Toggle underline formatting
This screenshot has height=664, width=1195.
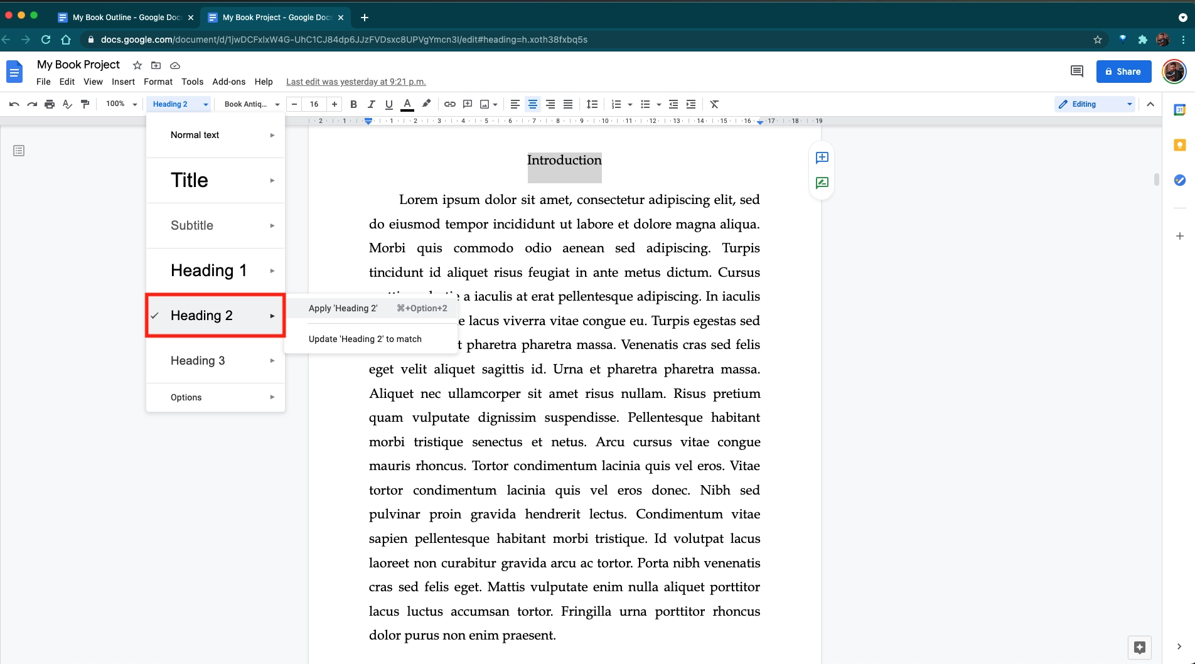pyautogui.click(x=389, y=104)
